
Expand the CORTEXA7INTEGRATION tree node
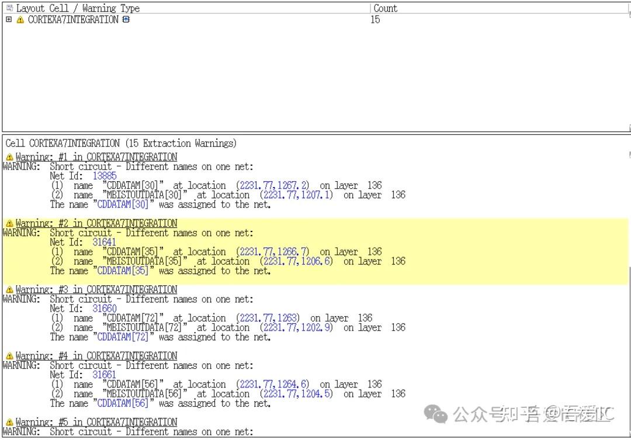pyautogui.click(x=9, y=19)
